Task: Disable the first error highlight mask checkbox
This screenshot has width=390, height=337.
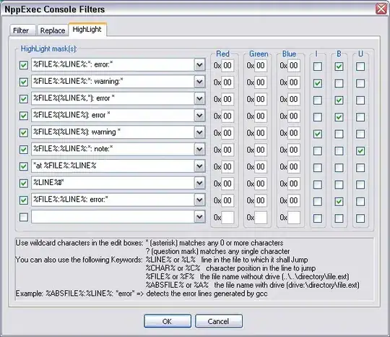Action: pyautogui.click(x=24, y=65)
